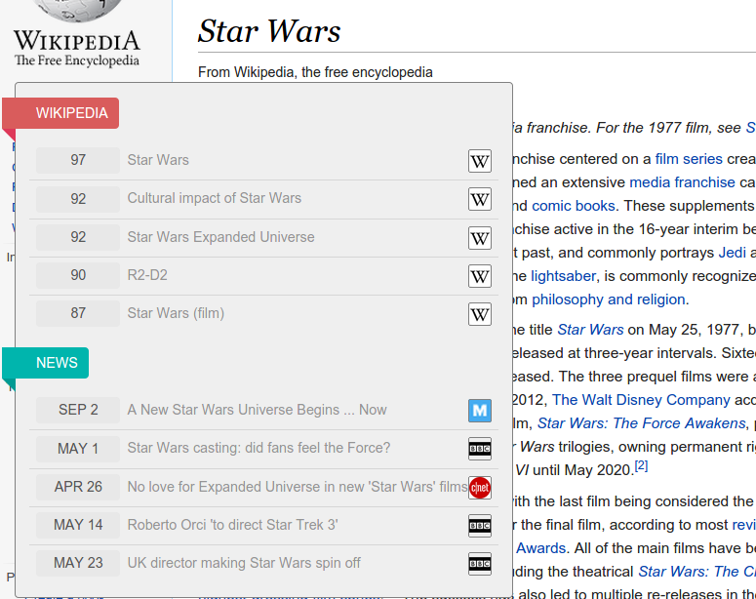Click Wikipedia icon beside R2-D2 result
This screenshot has width=756, height=599.
pyautogui.click(x=480, y=276)
